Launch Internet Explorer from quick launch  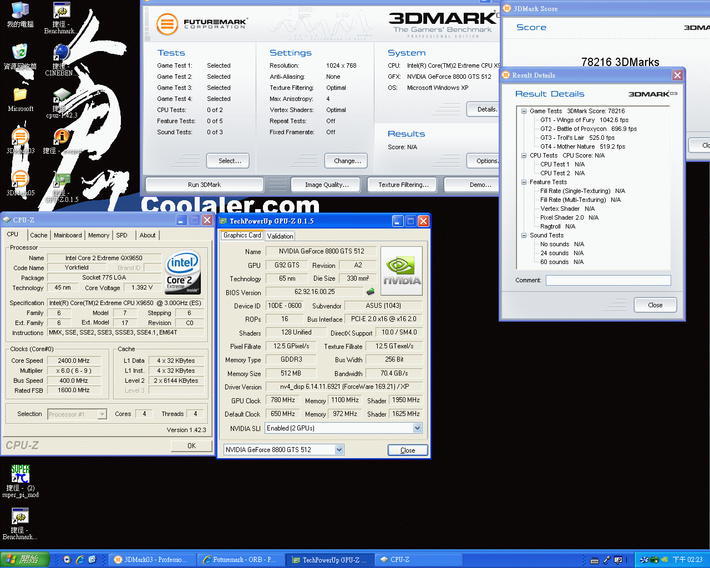click(x=79, y=560)
